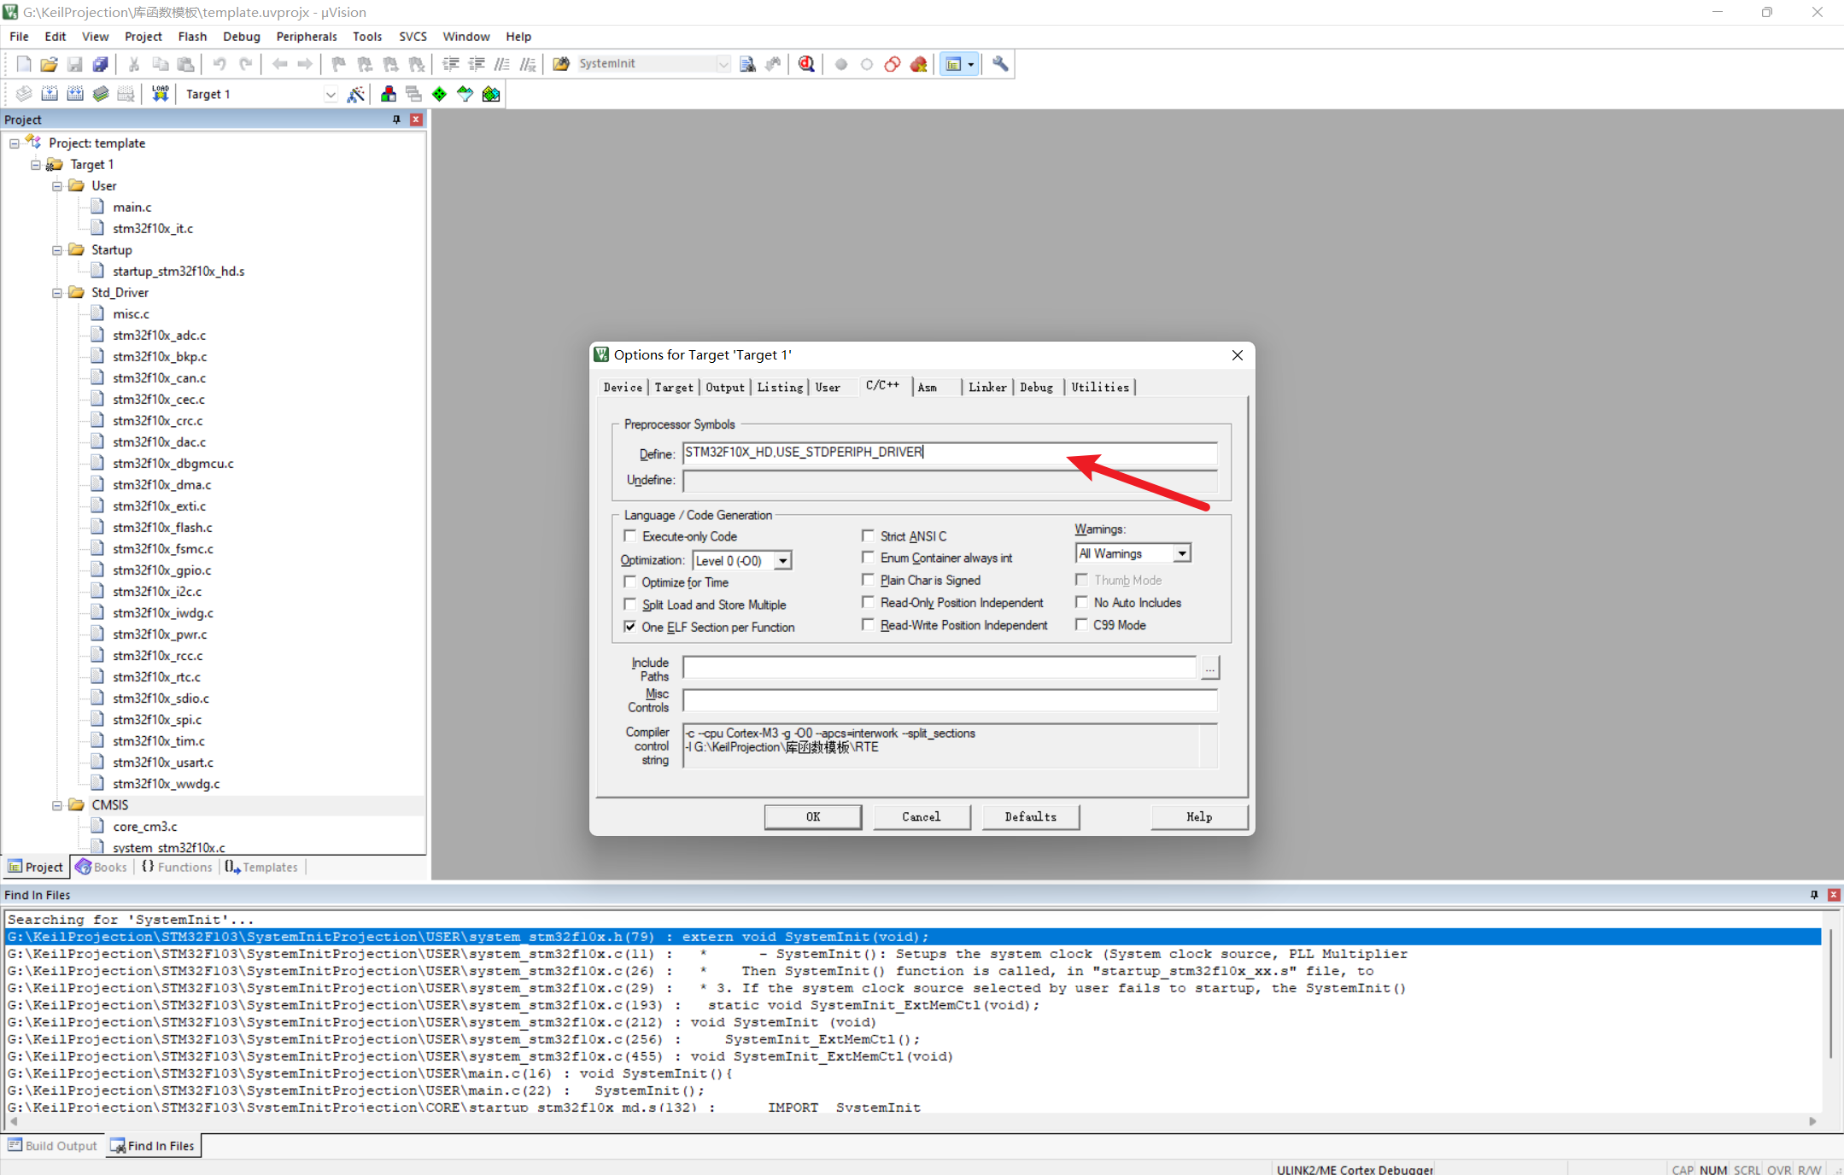The height and width of the screenshot is (1175, 1844).
Task: Click the Build target files icon
Action: point(50,94)
